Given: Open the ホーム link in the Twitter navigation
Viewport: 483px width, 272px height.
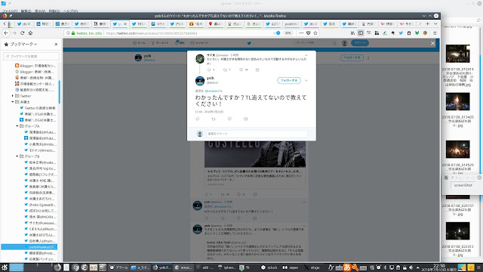Looking at the screenshot, I should click(x=139, y=43).
